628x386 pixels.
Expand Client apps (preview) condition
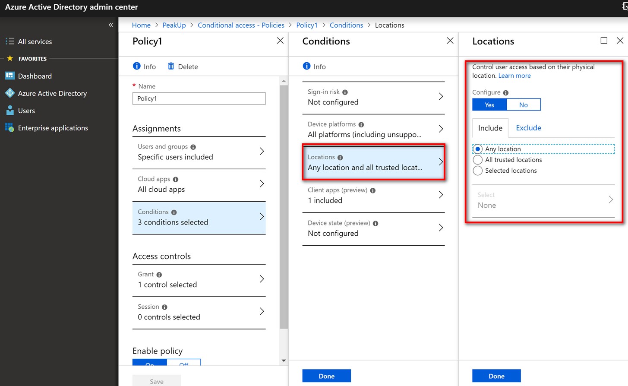[x=373, y=196]
